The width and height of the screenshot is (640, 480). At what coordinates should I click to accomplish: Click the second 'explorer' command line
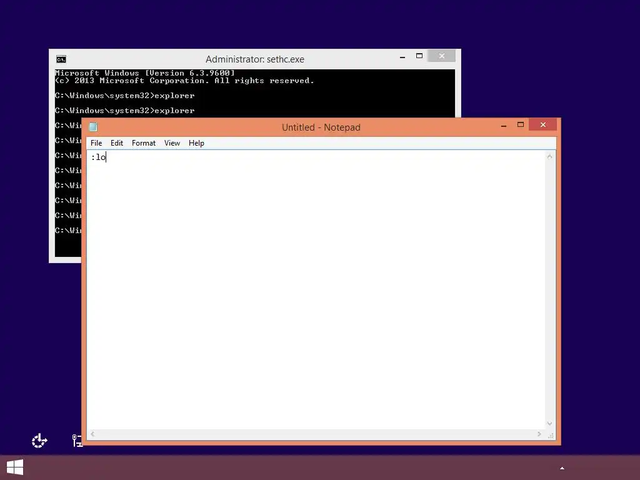(124, 111)
